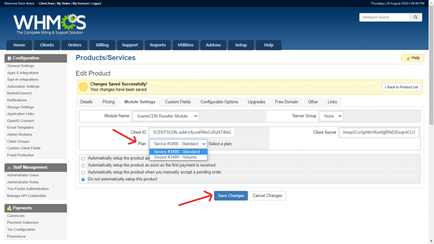Switch to the Details tab
The height and width of the screenshot is (244, 434).
(x=86, y=102)
